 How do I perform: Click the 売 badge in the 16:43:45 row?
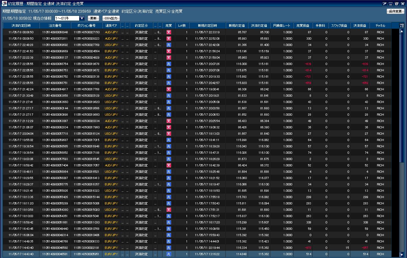[x=169, y=229]
